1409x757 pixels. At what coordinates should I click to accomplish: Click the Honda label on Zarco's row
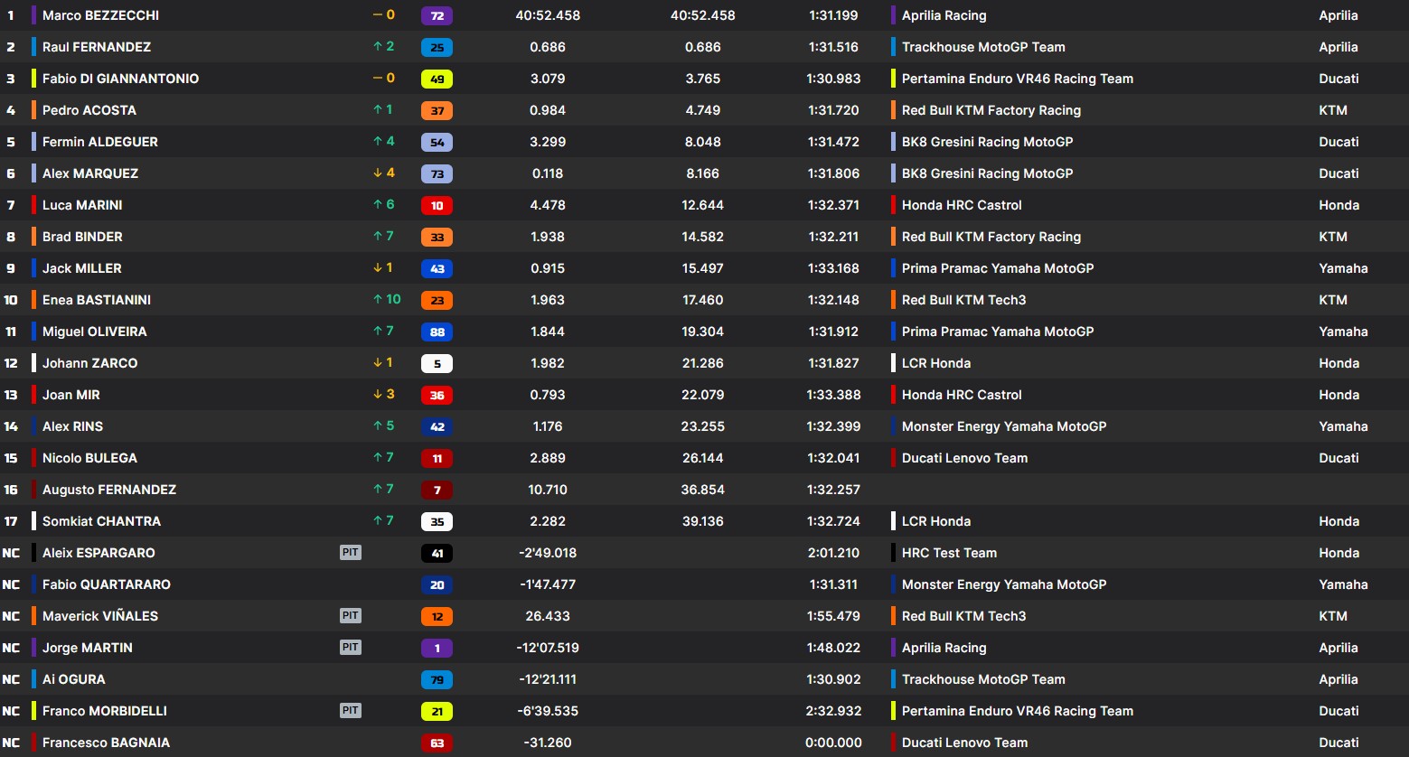pyautogui.click(x=1340, y=362)
